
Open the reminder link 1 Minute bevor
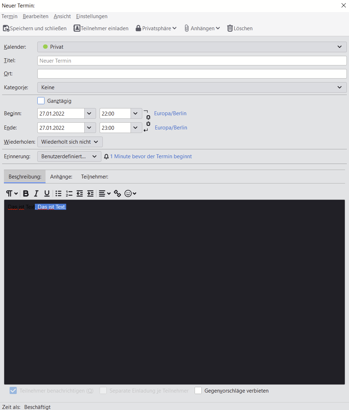point(151,156)
